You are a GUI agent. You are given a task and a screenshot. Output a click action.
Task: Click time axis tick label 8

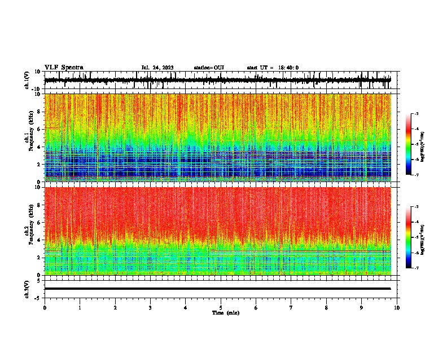coord(326,308)
